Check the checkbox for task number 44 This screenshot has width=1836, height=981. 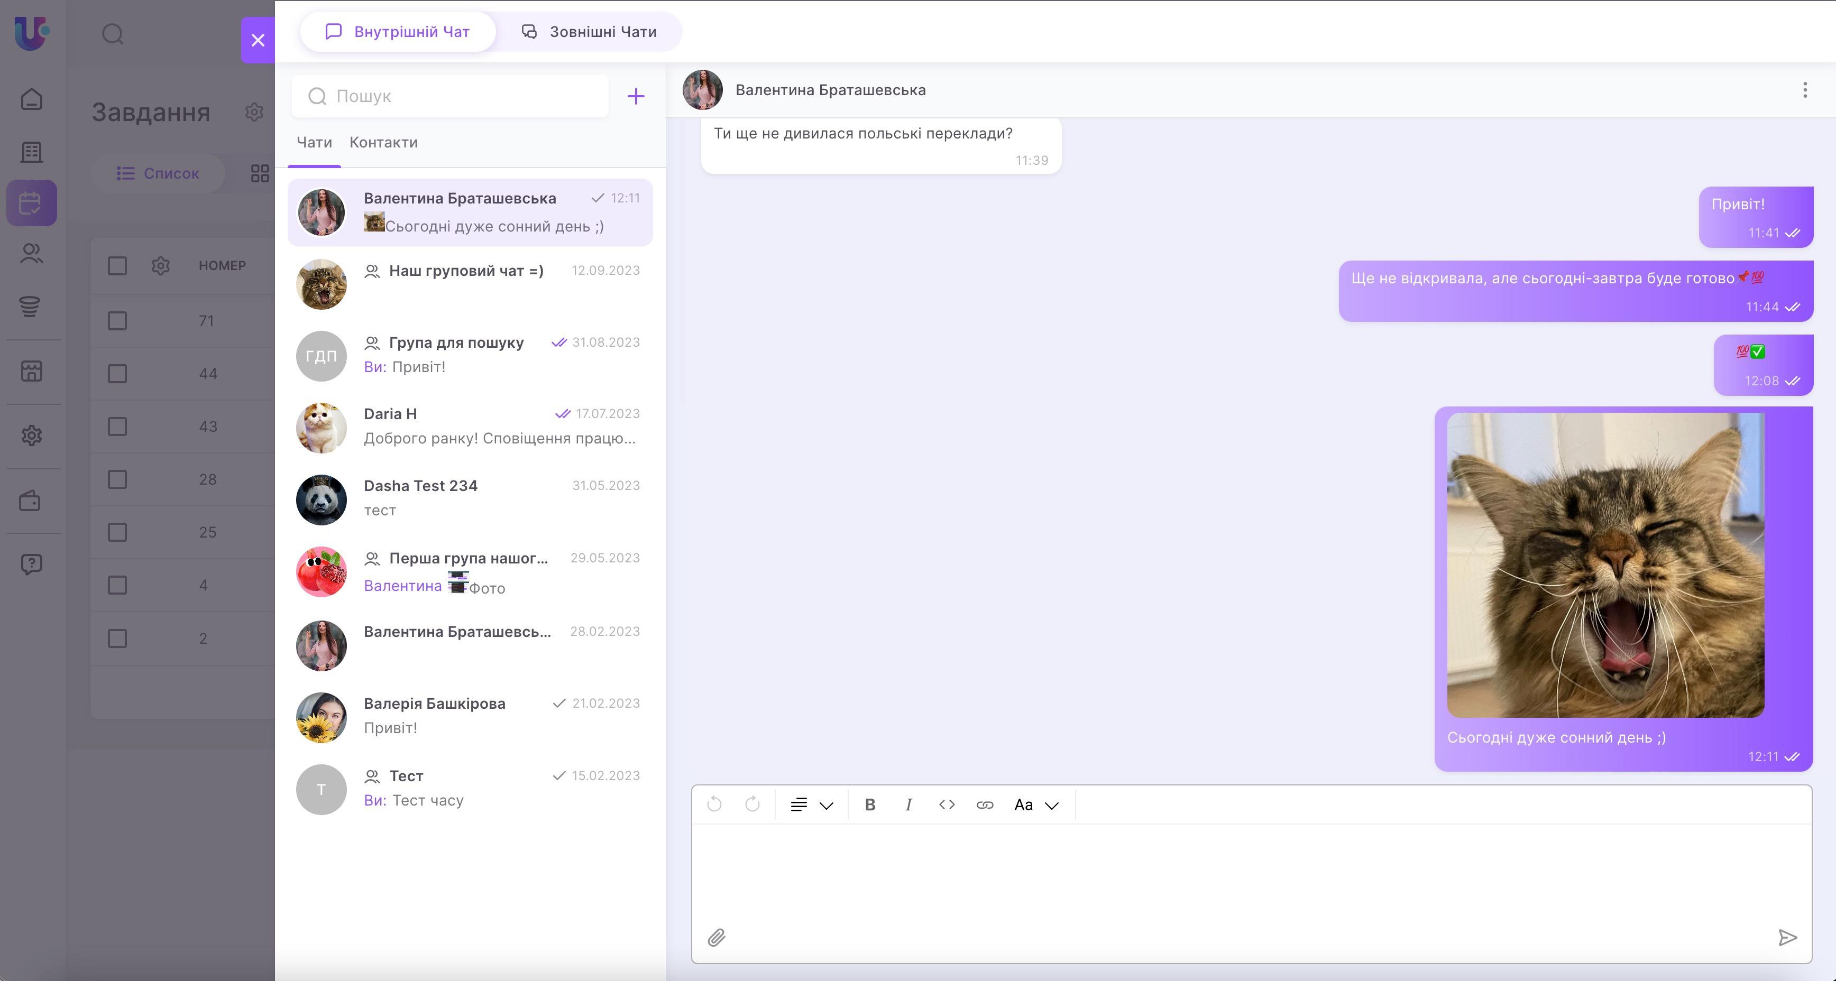tap(117, 373)
